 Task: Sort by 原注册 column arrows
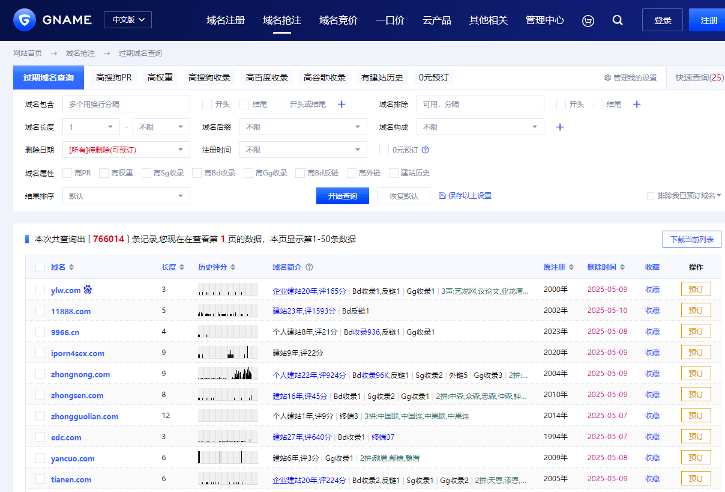pyautogui.click(x=571, y=267)
